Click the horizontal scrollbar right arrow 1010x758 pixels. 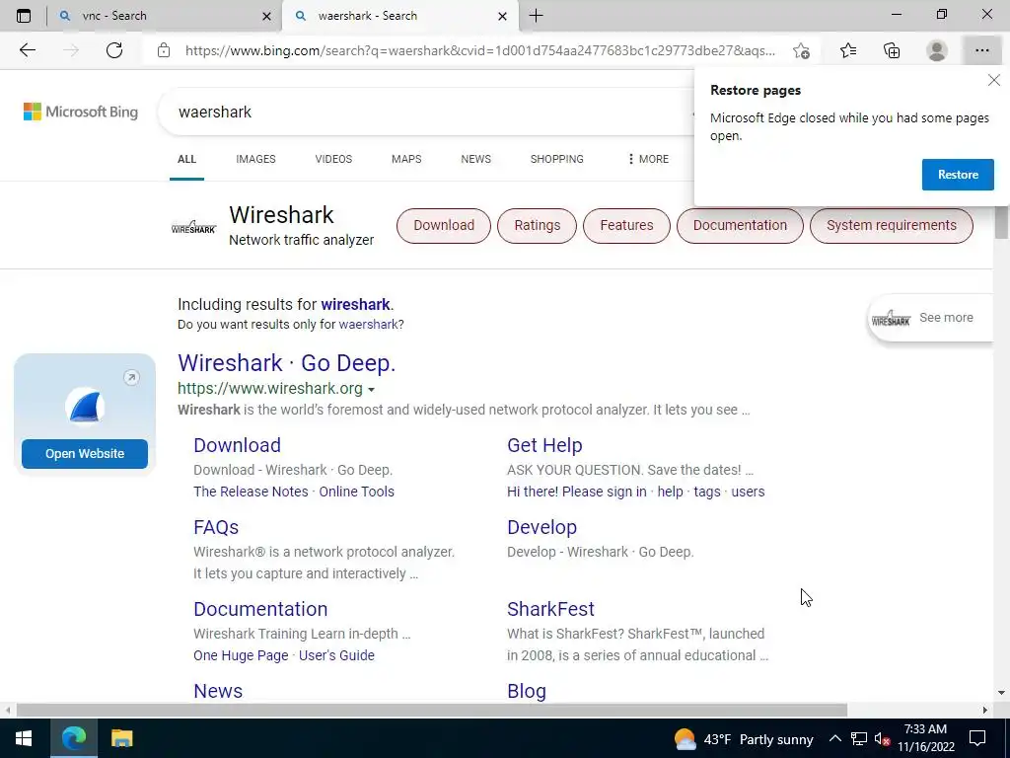coord(985,710)
